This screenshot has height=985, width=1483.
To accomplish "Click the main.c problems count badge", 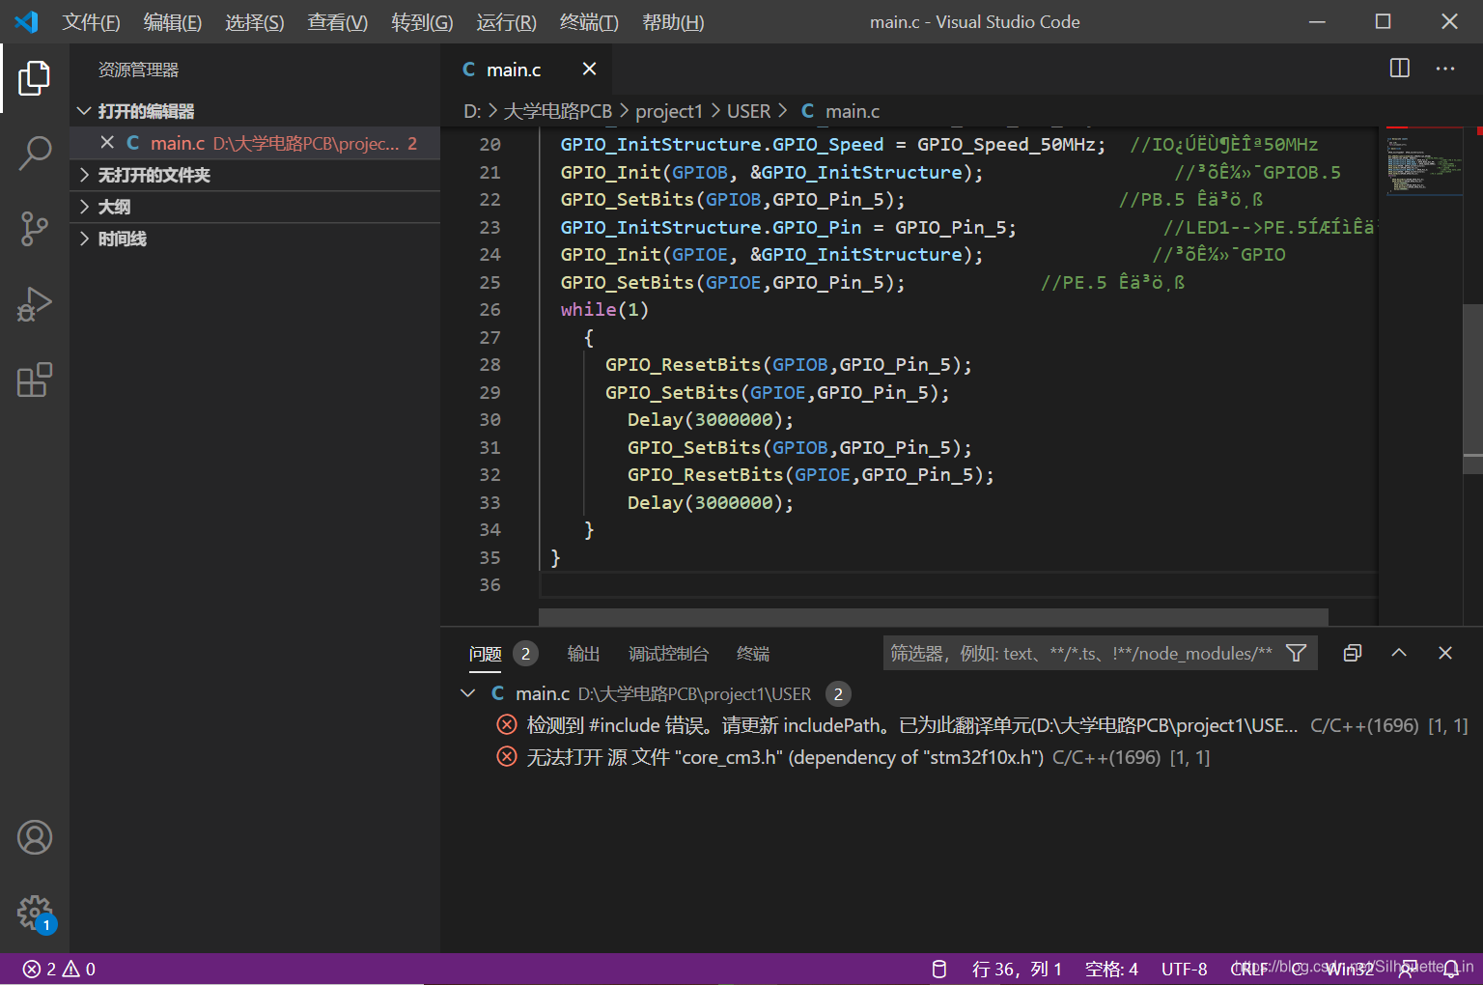I will tap(838, 693).
